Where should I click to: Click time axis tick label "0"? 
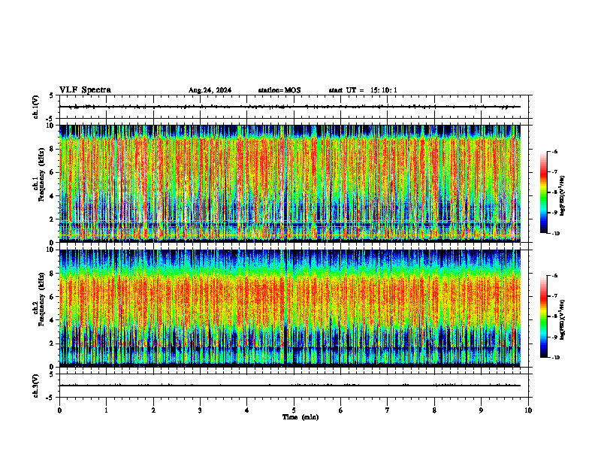tap(59, 410)
